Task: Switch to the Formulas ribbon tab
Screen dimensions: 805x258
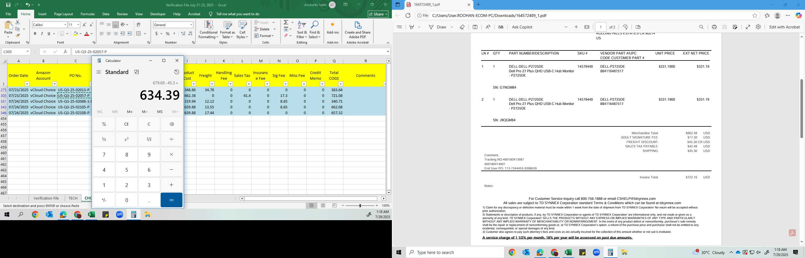Action: tap(87, 14)
